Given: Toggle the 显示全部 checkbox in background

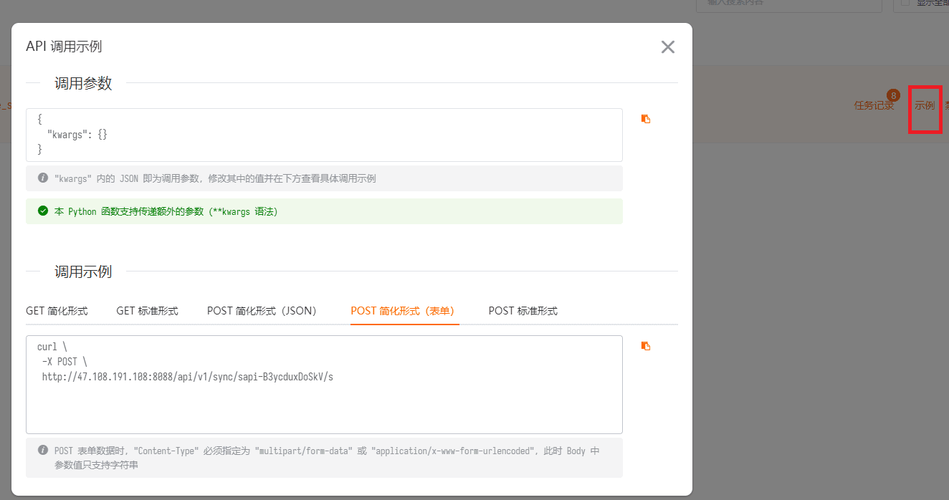Looking at the screenshot, I should [905, 3].
